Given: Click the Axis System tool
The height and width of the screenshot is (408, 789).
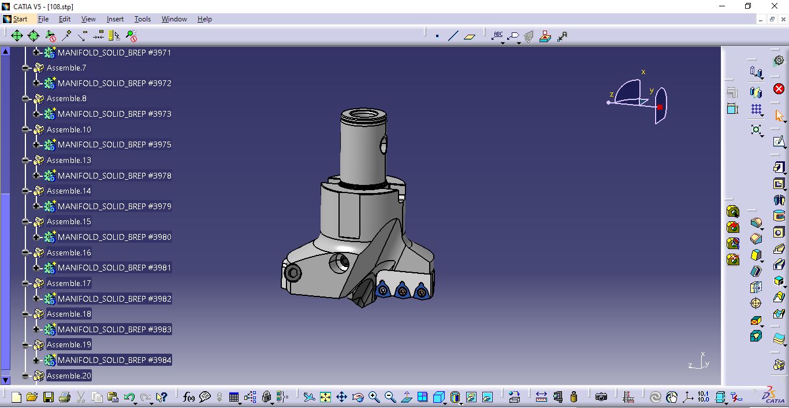Looking at the screenshot, I should (x=687, y=397).
